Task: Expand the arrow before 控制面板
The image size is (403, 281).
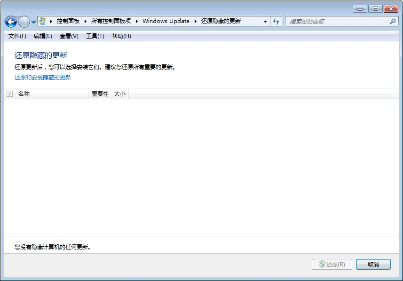Action: click(51, 21)
